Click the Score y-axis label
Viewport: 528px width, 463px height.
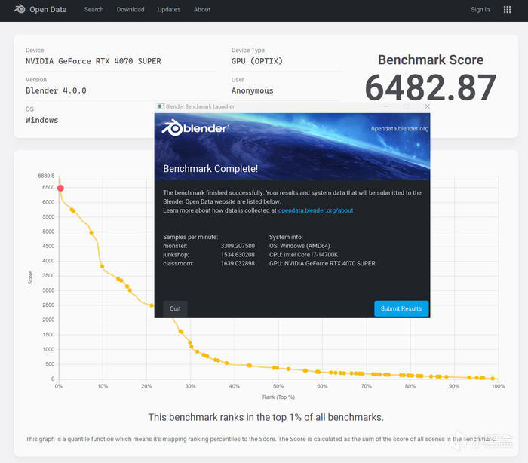pos(30,277)
